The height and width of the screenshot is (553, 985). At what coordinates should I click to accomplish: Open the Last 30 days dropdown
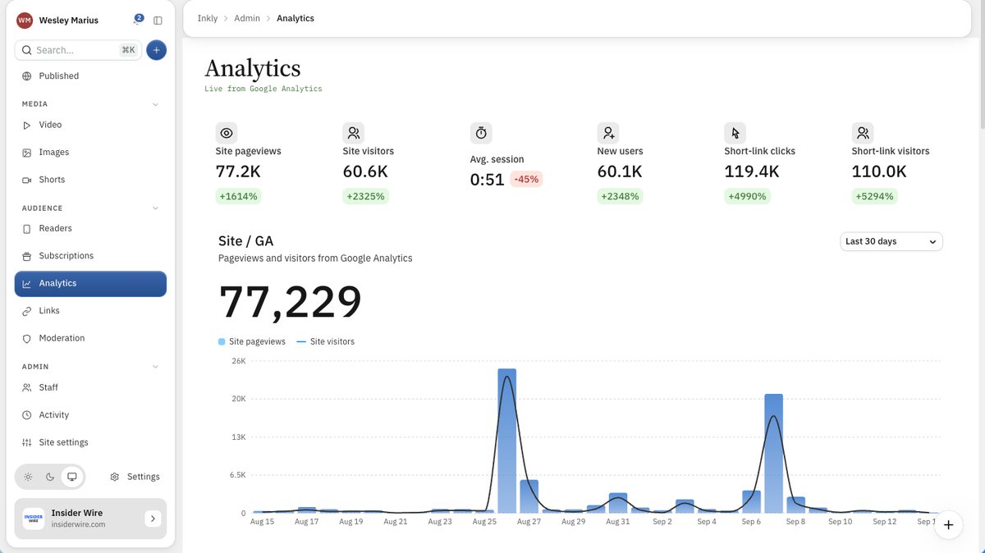(x=891, y=241)
